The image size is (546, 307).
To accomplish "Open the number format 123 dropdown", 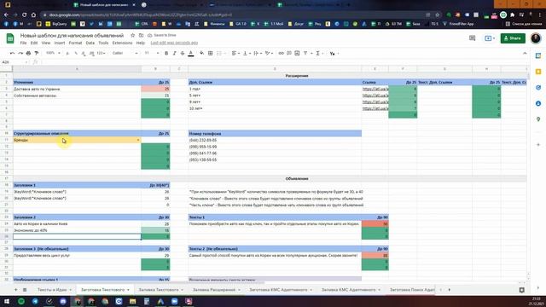I will pyautogui.click(x=101, y=53).
